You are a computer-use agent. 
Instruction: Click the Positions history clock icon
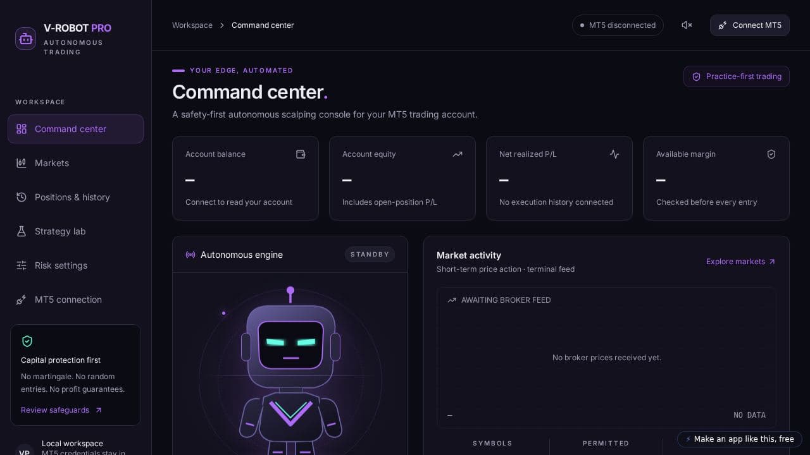(x=22, y=197)
